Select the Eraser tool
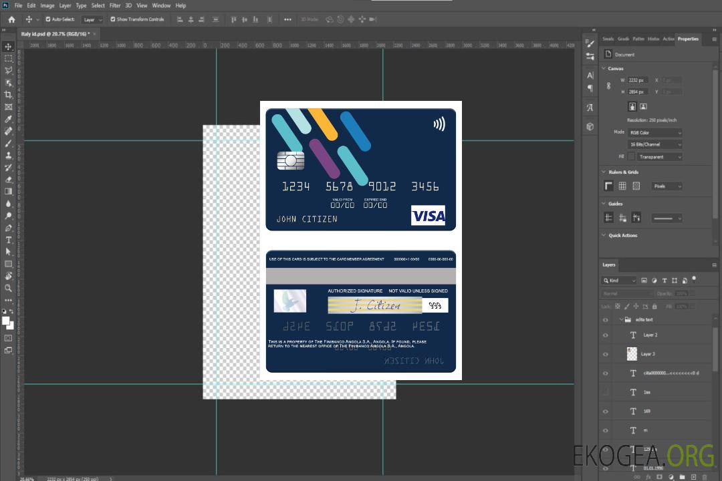This screenshot has width=722, height=481. [8, 180]
